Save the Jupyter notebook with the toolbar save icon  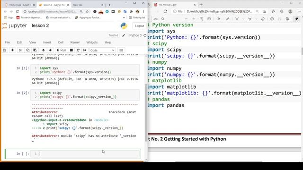[5, 50]
